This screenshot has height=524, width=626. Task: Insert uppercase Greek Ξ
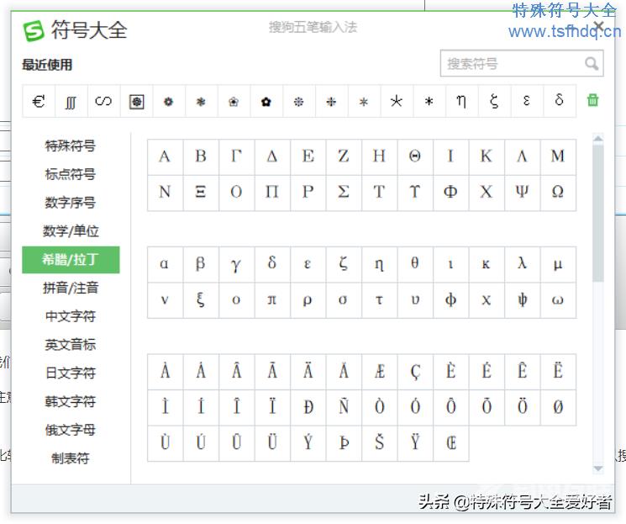coord(201,193)
